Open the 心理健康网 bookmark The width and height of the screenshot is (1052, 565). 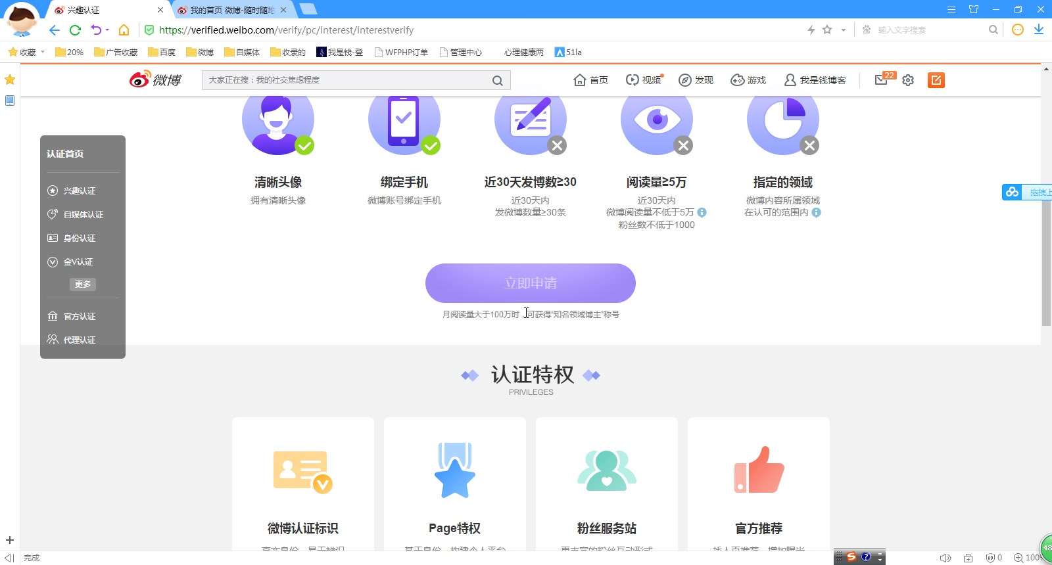pos(524,52)
